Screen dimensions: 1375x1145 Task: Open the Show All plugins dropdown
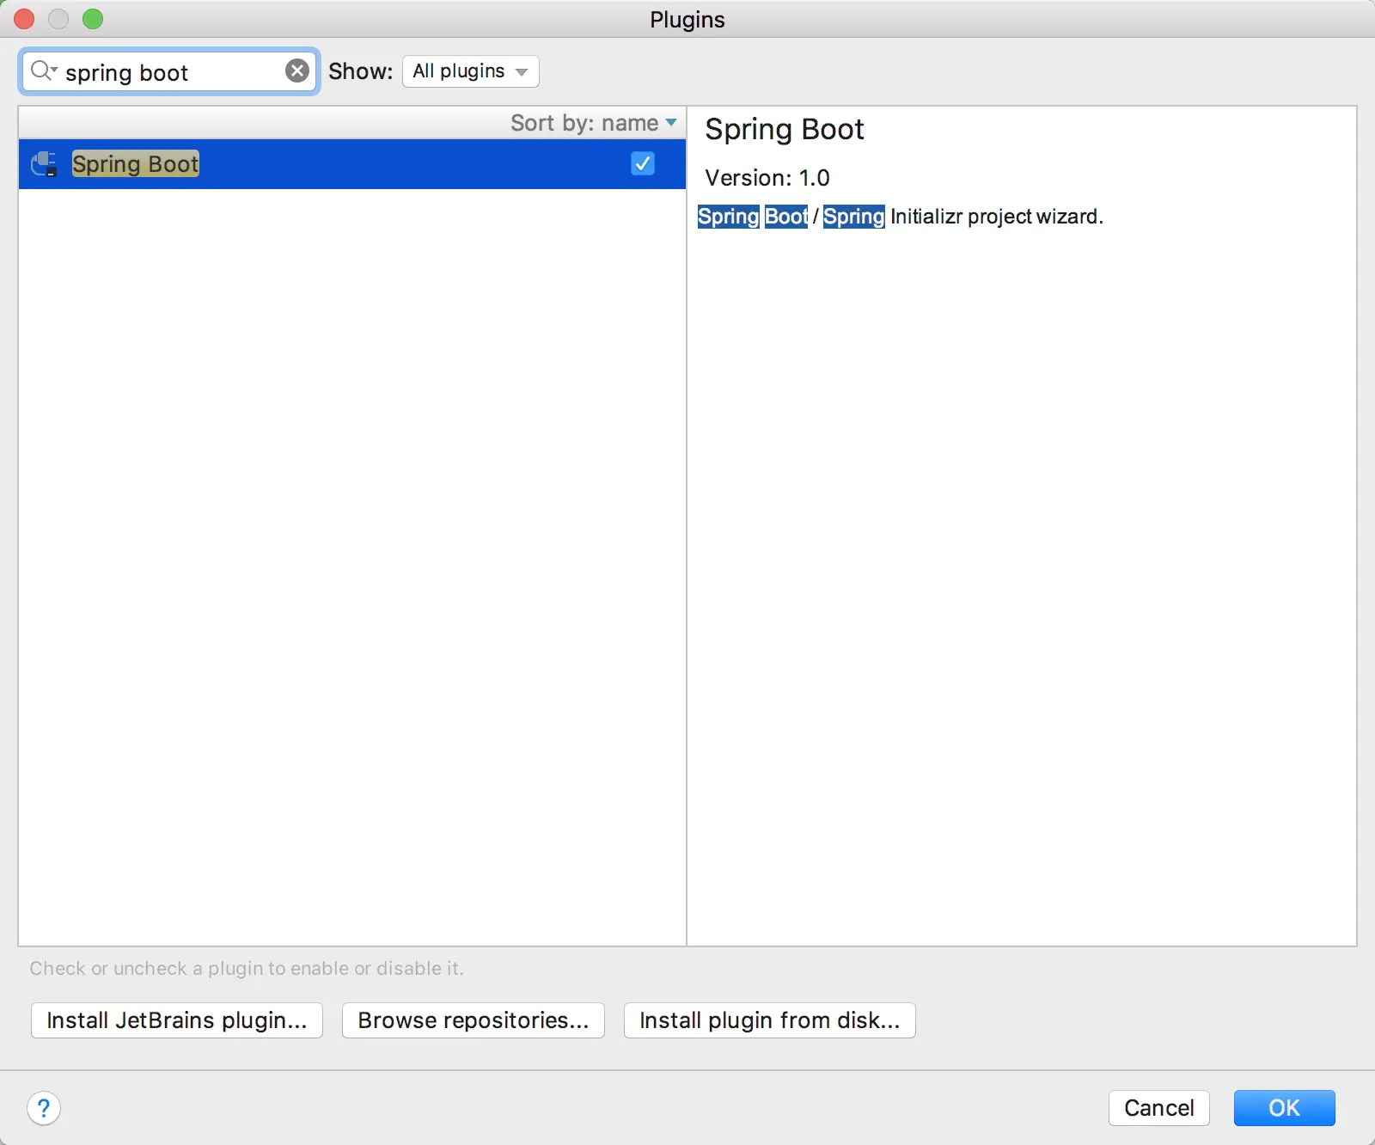[x=471, y=71]
